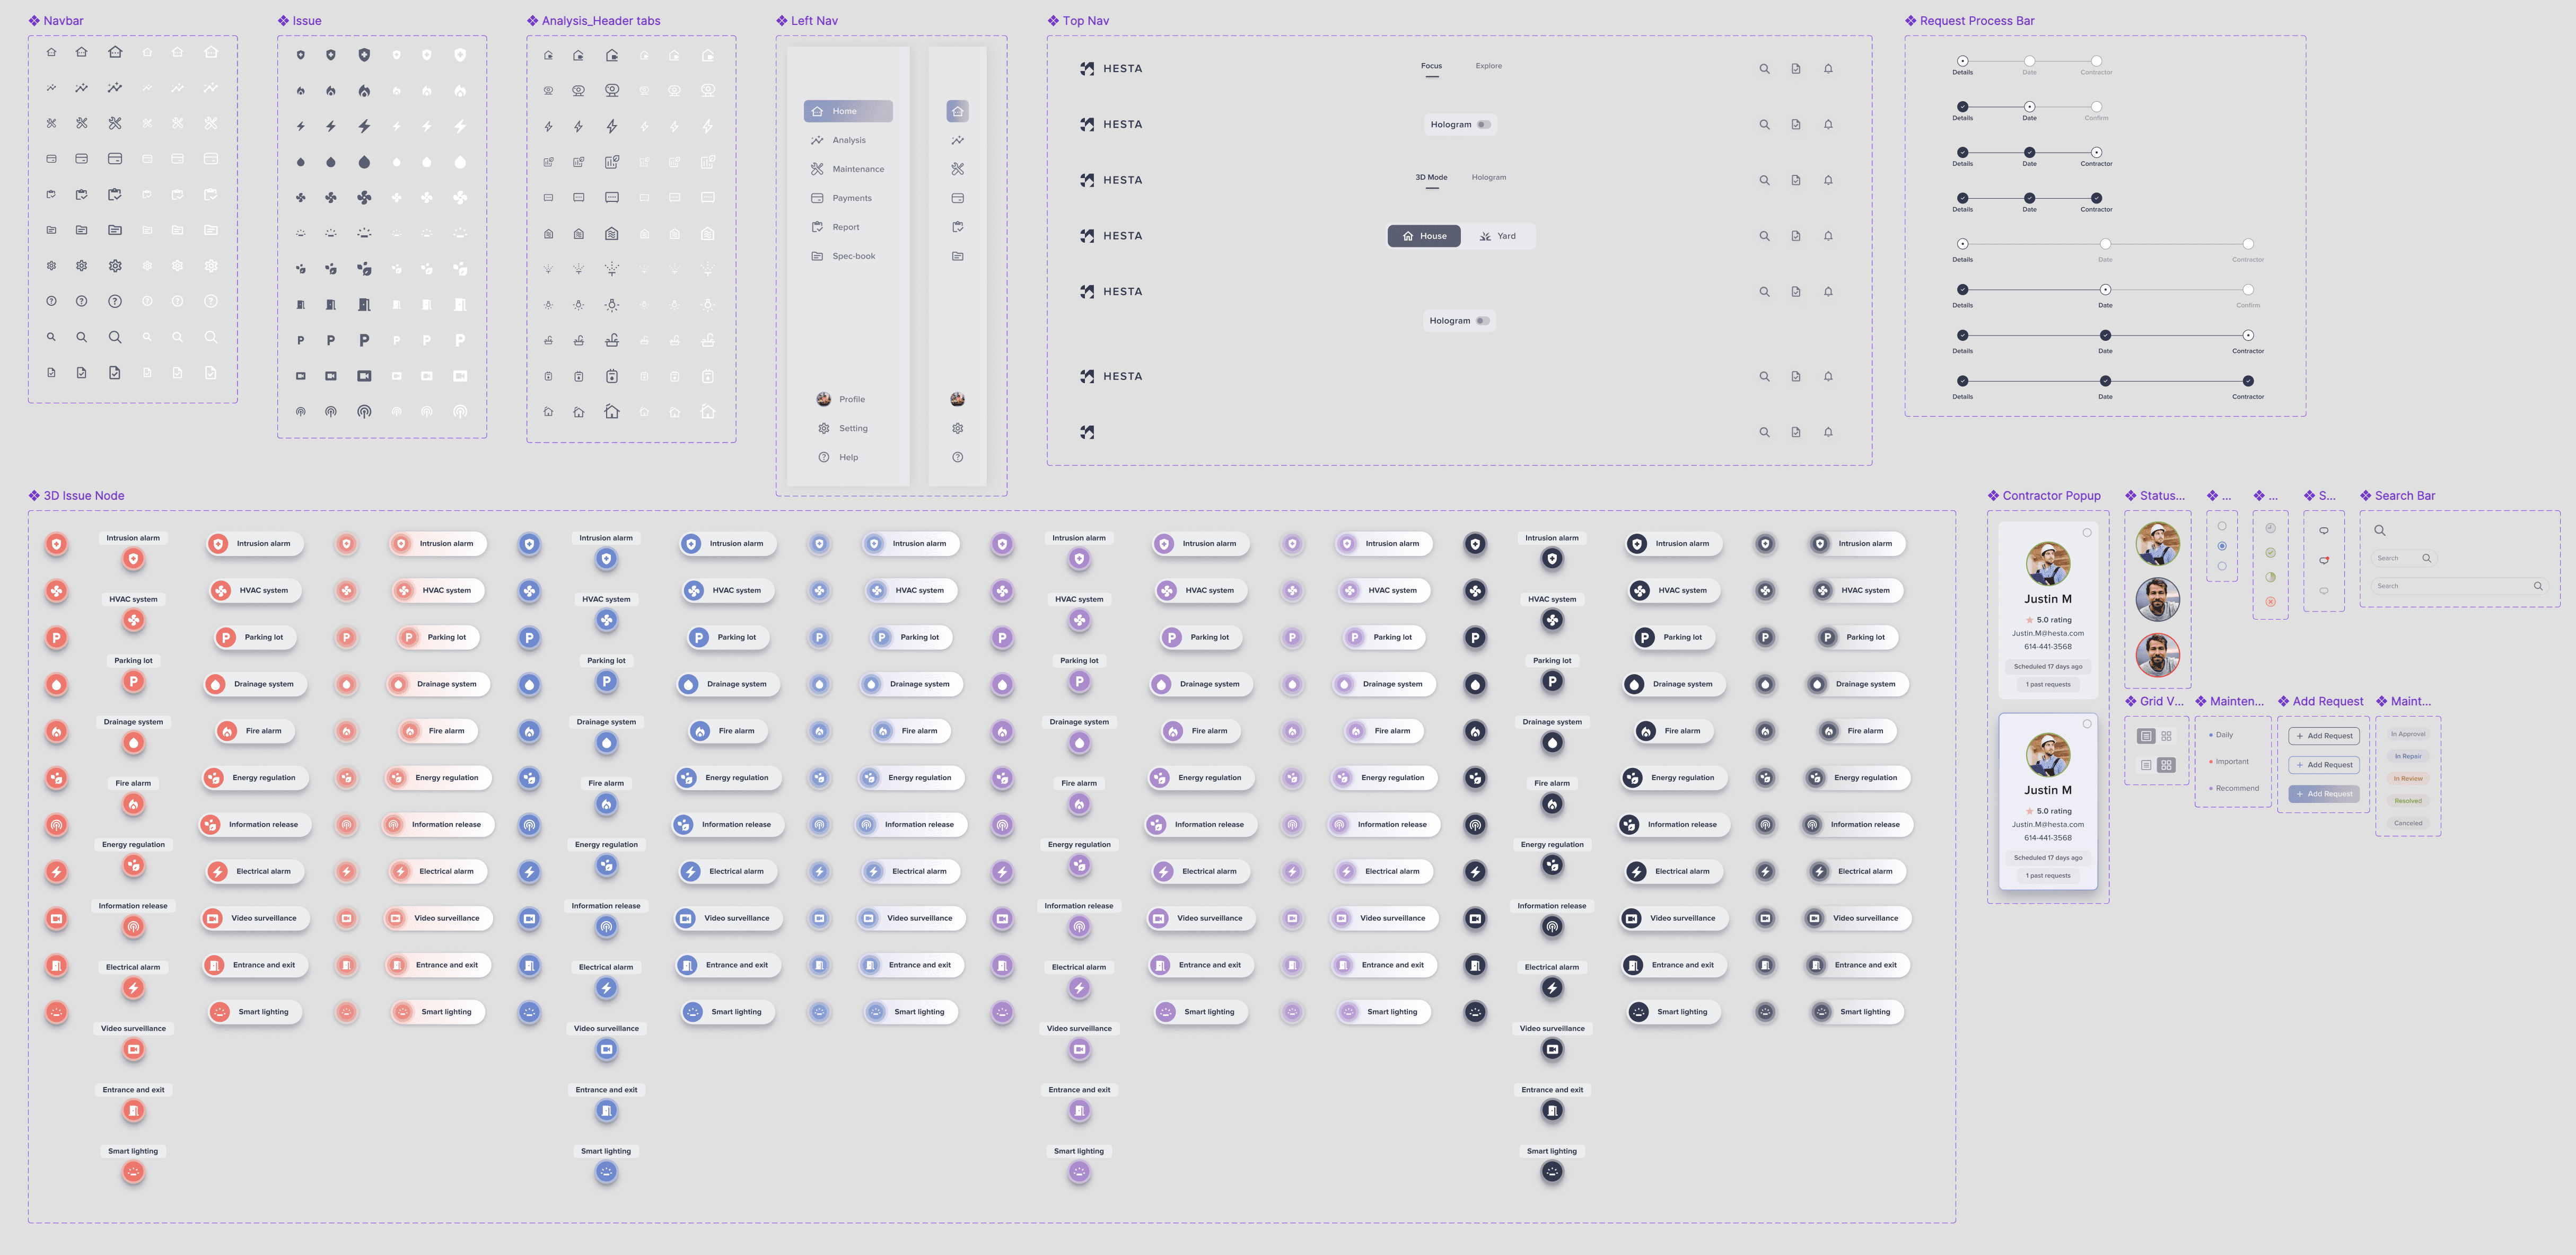This screenshot has height=1255, width=2576.
Task: Click the bell icon in Focus/Explore nav row
Action: point(1827,69)
